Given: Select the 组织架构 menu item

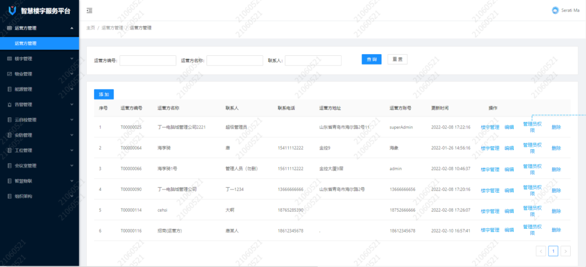Looking at the screenshot, I should tap(23, 196).
